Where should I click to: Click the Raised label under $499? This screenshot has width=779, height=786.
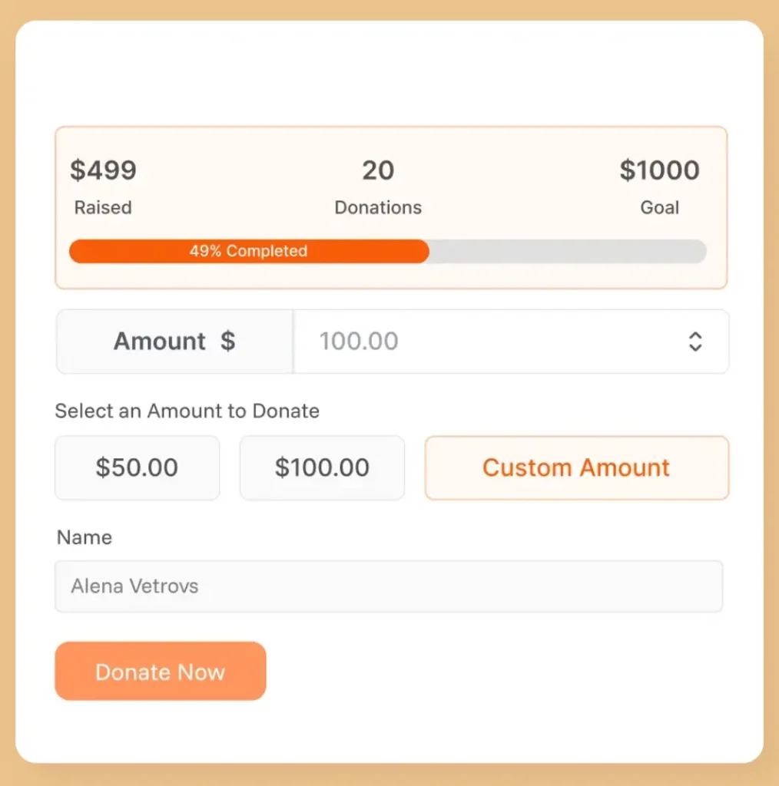point(102,207)
